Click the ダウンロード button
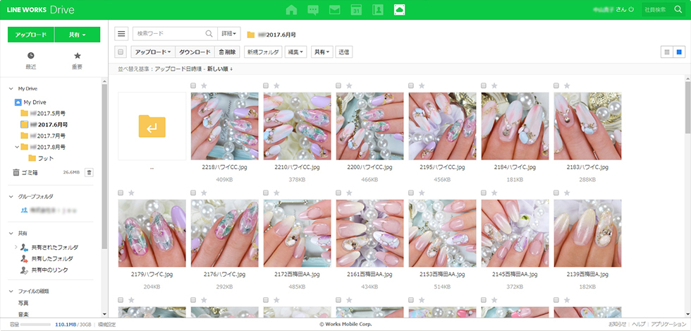The height and width of the screenshot is (331, 691). 195,52
